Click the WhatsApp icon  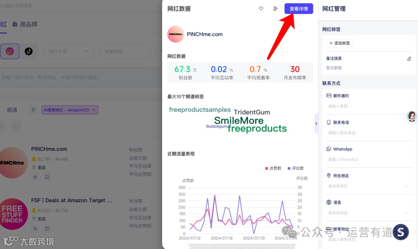click(x=329, y=149)
